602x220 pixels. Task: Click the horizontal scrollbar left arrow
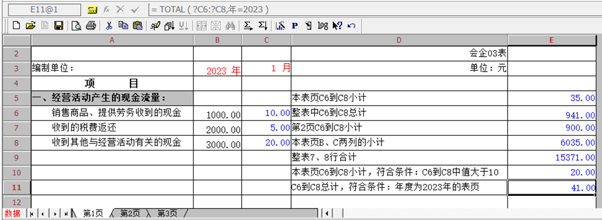point(327,213)
